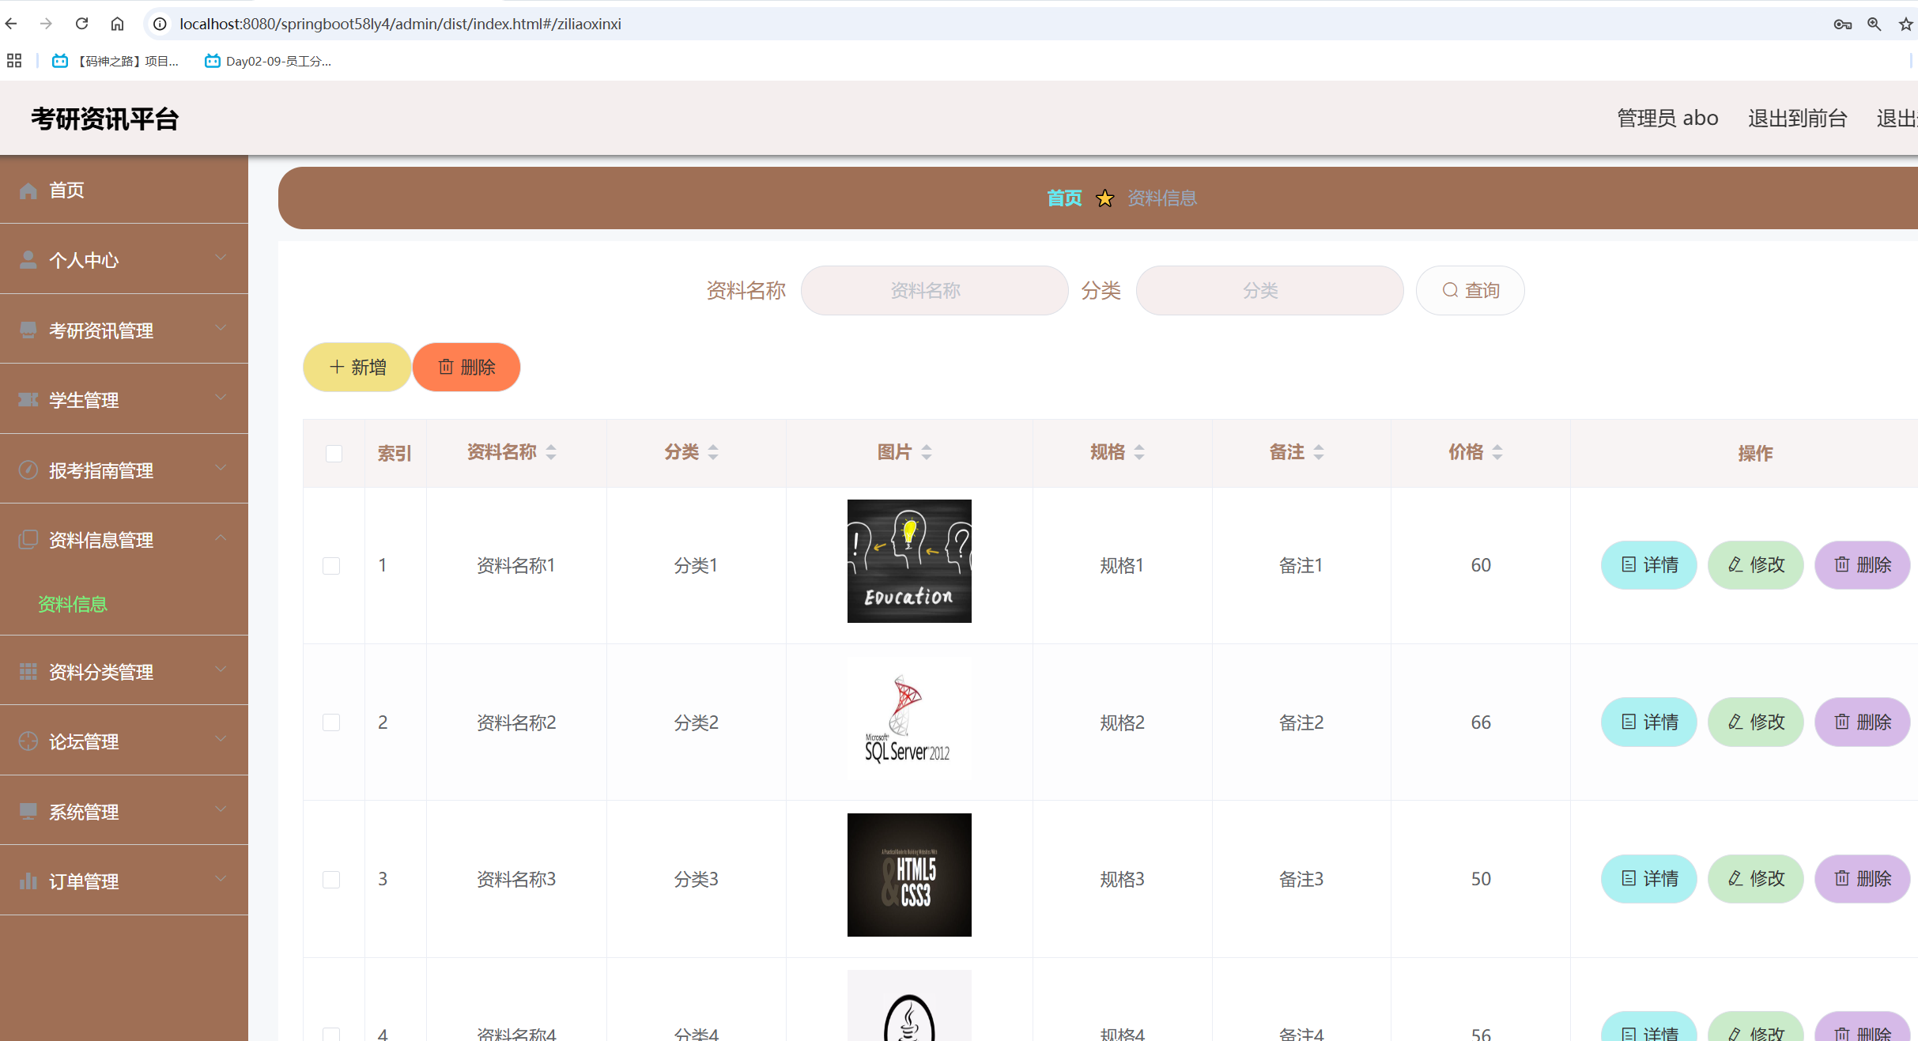Click the 报考指南管理 compass icon
Viewport: 1918px width, 1041px height.
pyautogui.click(x=28, y=470)
